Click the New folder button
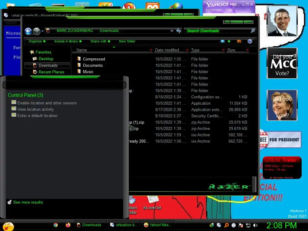Image resolution: width=308 pixels, height=231 pixels. coord(127,41)
